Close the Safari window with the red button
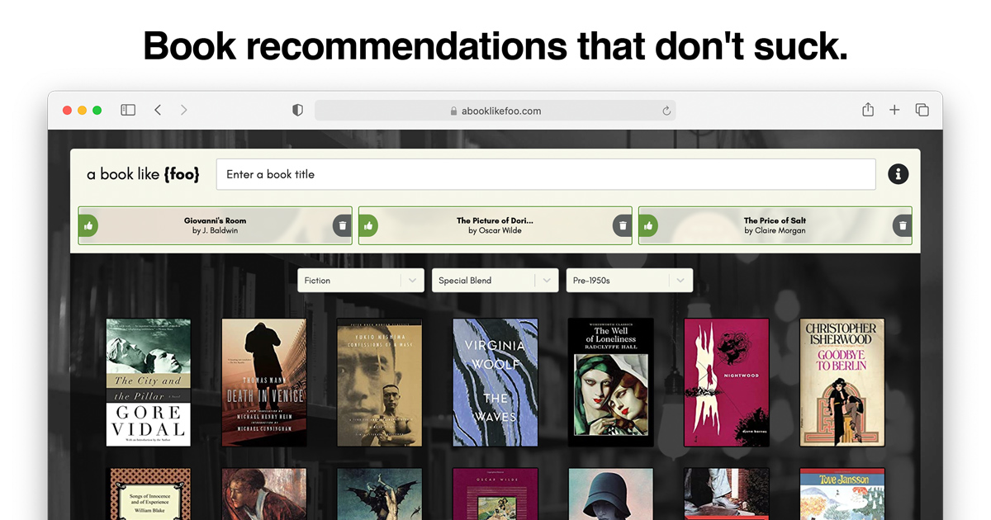This screenshot has height=520, width=991. coord(68,110)
